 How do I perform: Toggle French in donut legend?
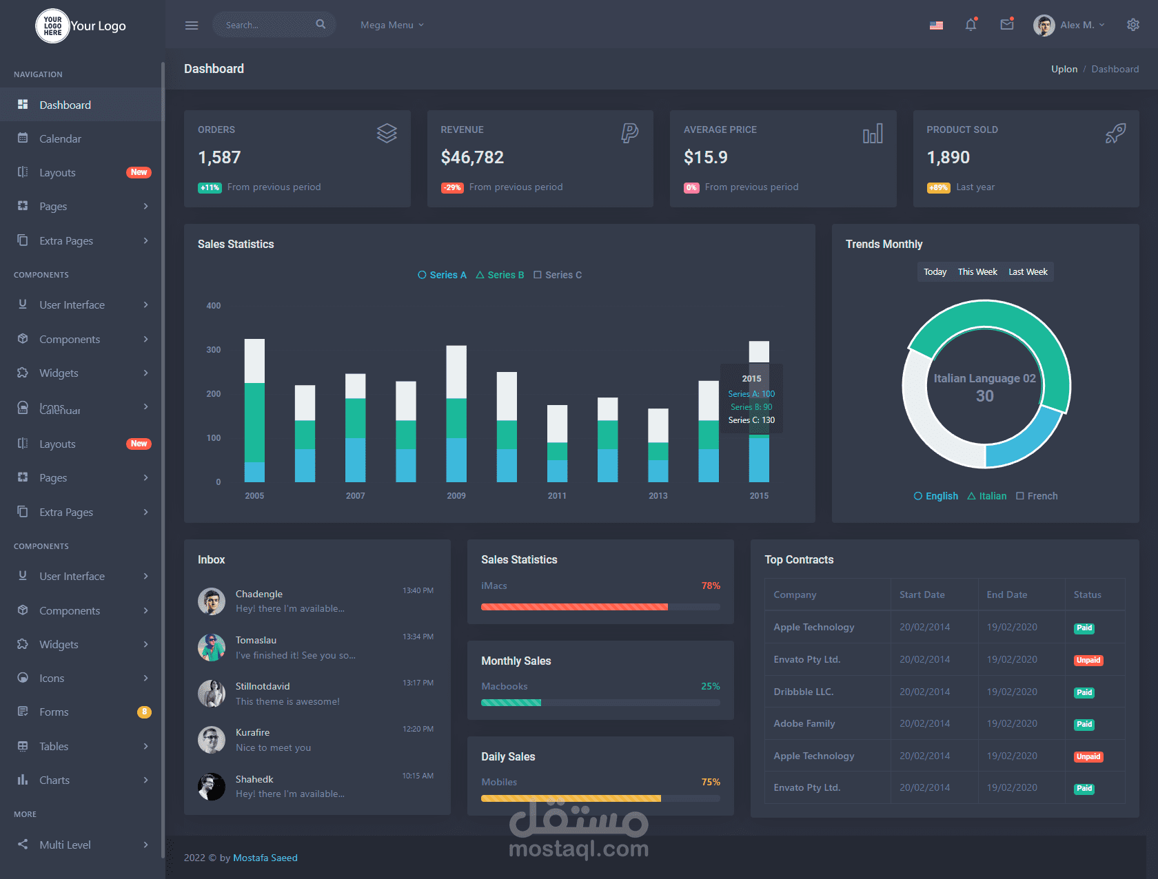pyautogui.click(x=1037, y=496)
